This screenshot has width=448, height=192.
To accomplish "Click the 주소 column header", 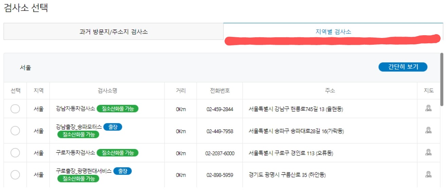I will [x=330, y=91].
